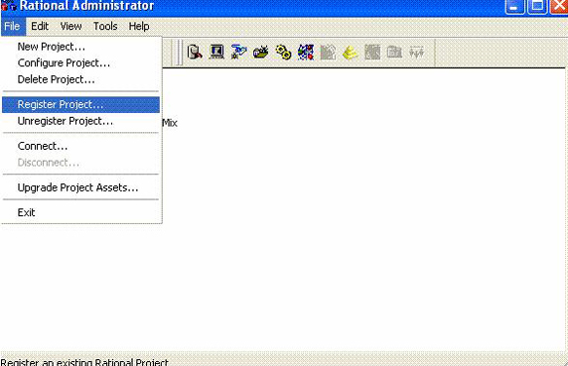This screenshot has width=568, height=366.
Task: Click the greyed-out folder toolbar icon
Action: coord(394,53)
